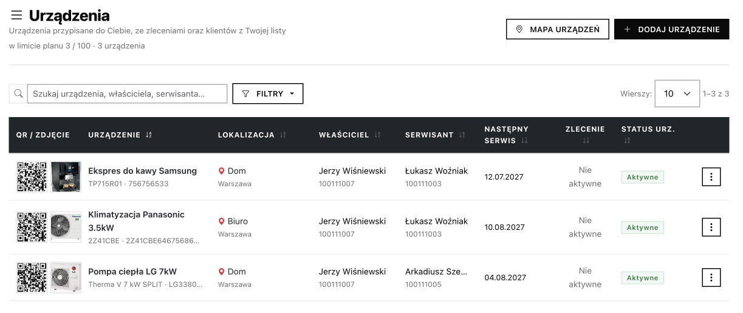Viewport: 743px width, 313px height.
Task: Sort by Zlecenie column
Action: click(x=586, y=141)
